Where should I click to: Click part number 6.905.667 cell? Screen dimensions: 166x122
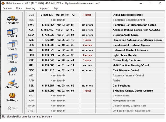tap(58, 25)
